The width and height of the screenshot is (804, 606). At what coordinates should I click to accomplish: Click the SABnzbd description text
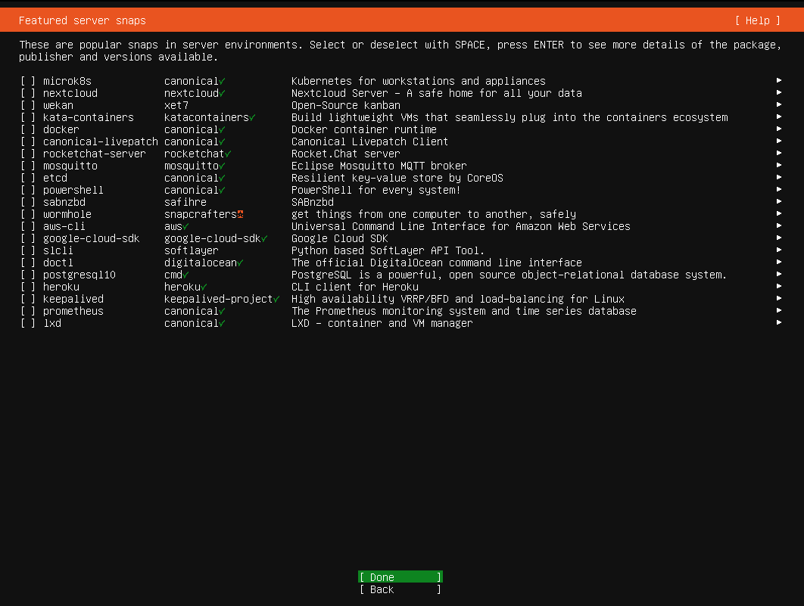(x=312, y=202)
